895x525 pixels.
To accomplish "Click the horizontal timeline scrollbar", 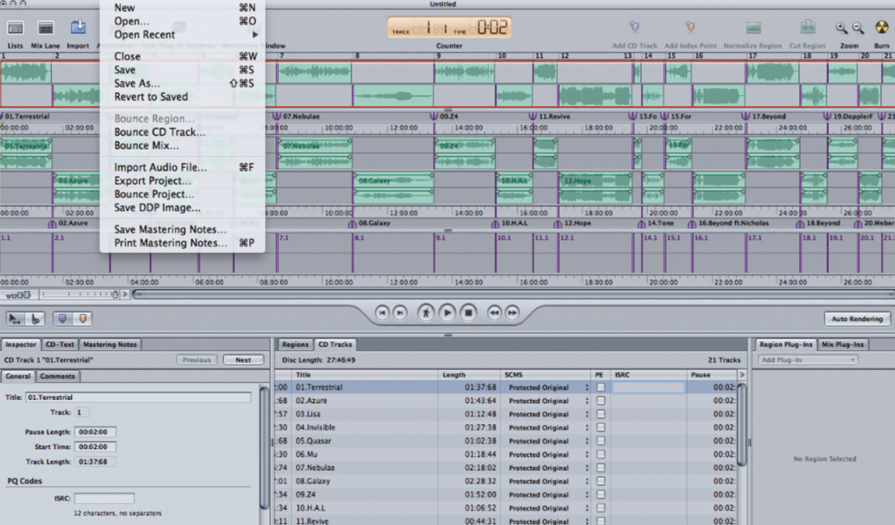I will coord(513,295).
